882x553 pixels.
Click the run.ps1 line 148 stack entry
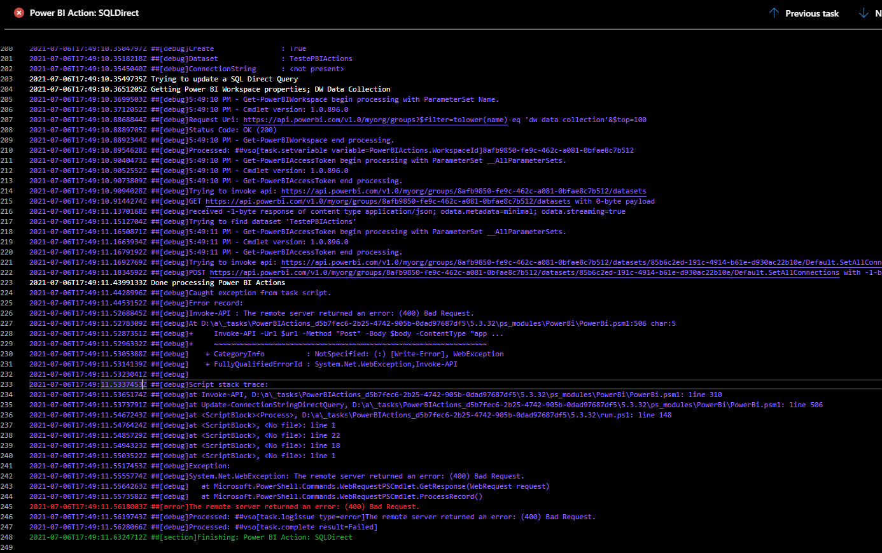click(351, 415)
